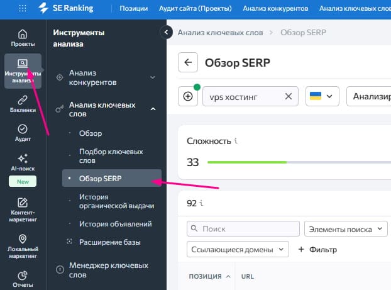Viewport: 391px width, 290px height.
Task: Click the URL column header
Action: click(x=248, y=276)
